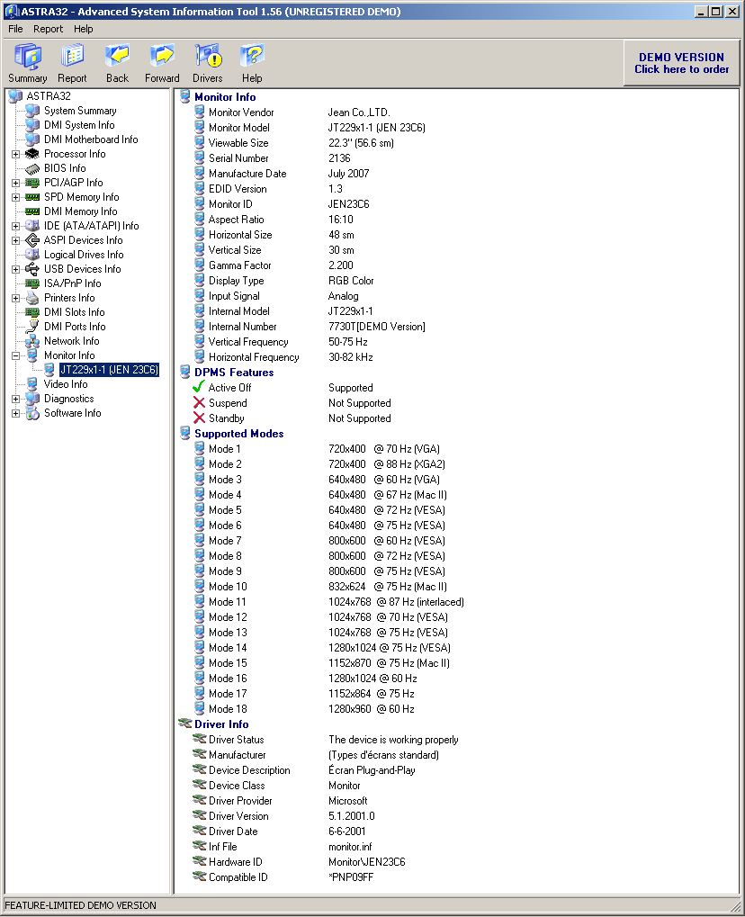Click the Standby red cross icon

(199, 418)
